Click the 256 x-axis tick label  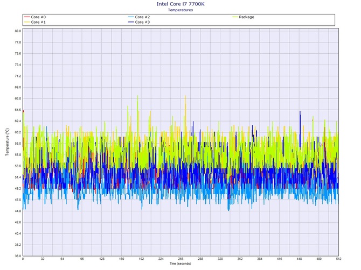[180, 259]
